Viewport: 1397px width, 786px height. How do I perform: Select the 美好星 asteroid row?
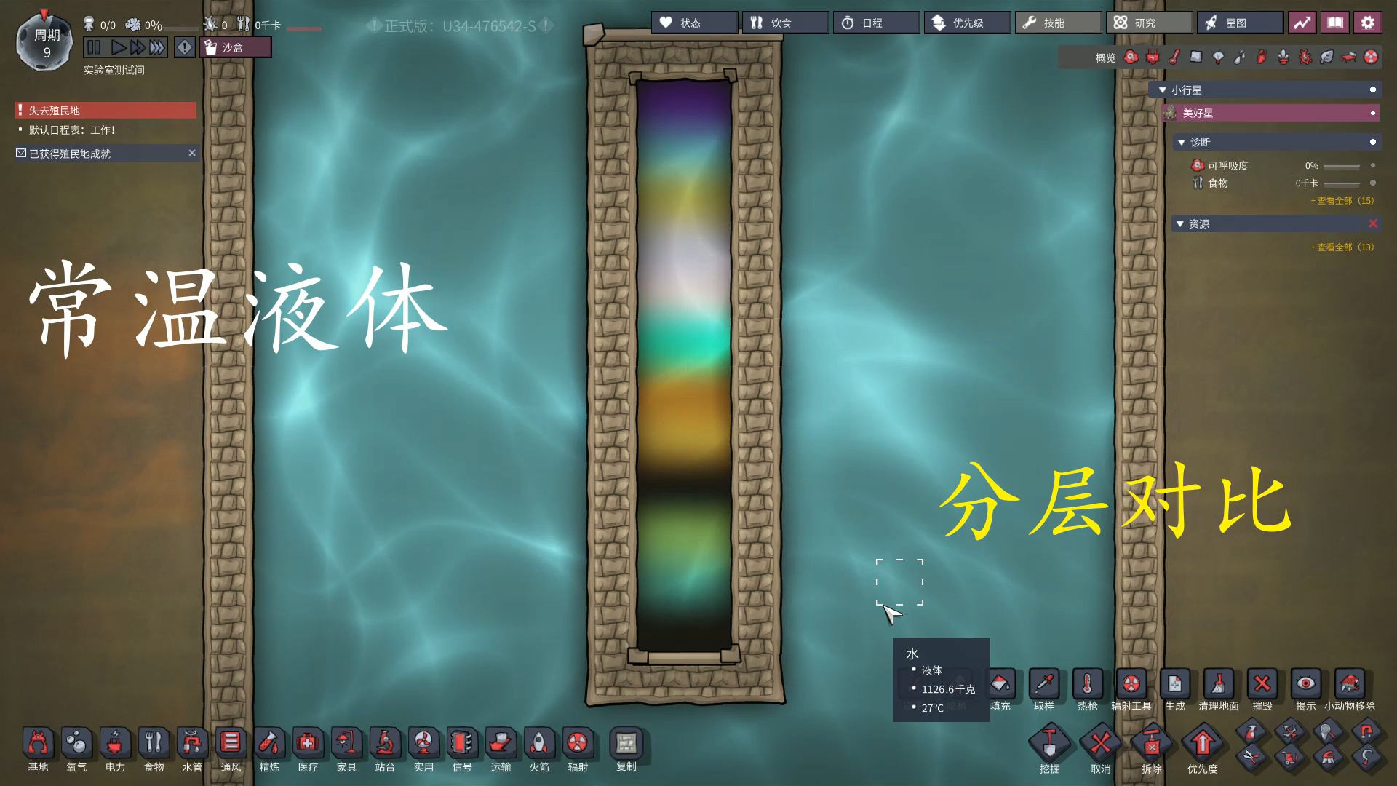1270,113
